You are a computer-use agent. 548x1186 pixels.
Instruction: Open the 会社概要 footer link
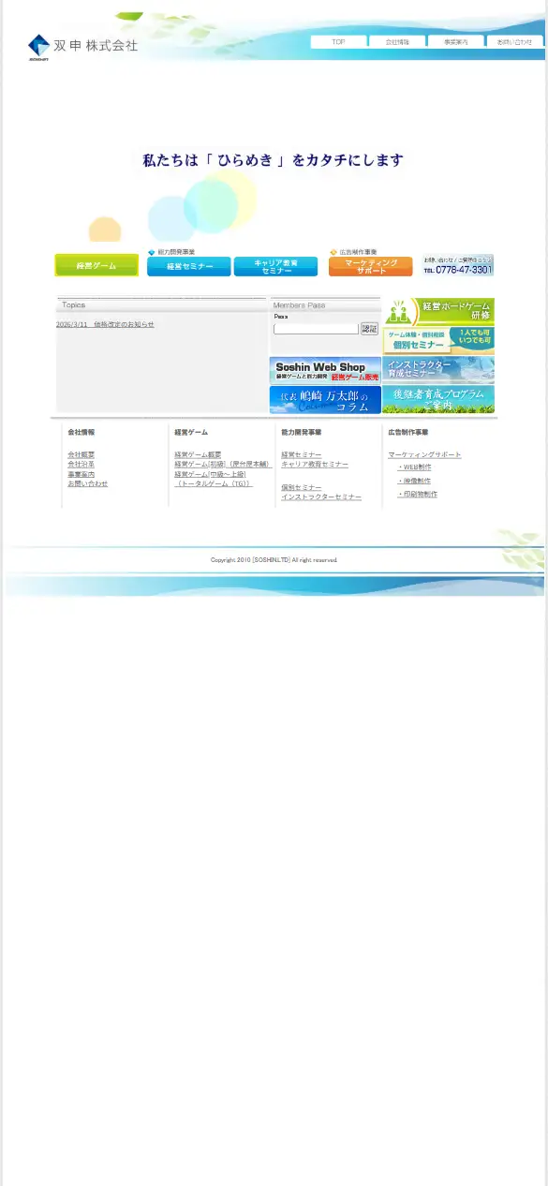coord(81,454)
